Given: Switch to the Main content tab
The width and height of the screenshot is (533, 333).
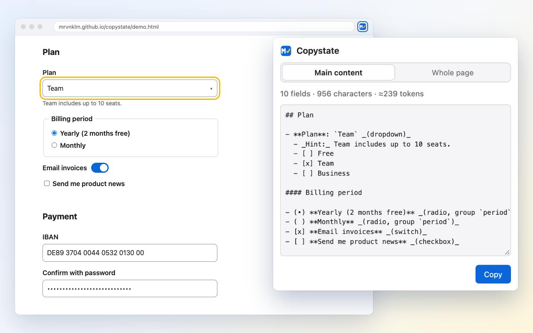Looking at the screenshot, I should (x=338, y=73).
